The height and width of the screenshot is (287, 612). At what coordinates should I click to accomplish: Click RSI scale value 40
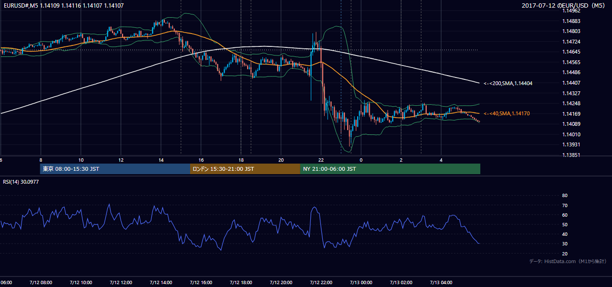point(565,234)
